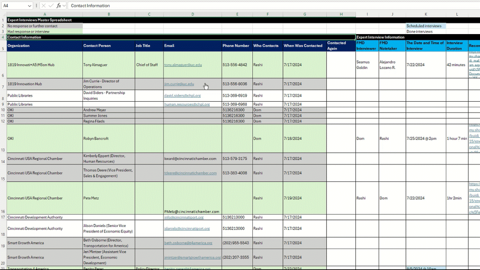Screen dimensions: 480x270
Task: Select the Done interviews legend cell
Action: (x=426, y=31)
